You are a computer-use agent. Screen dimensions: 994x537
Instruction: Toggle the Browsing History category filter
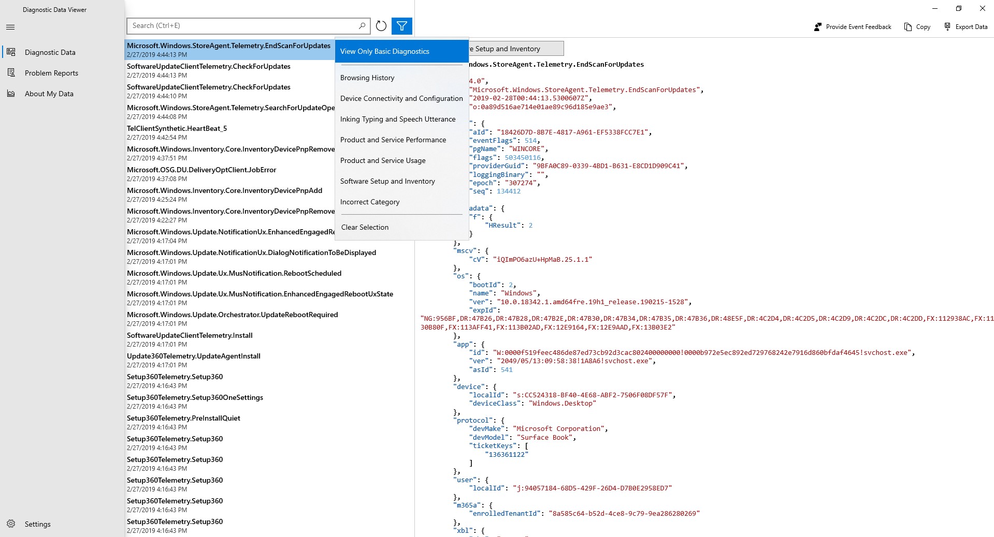click(367, 78)
